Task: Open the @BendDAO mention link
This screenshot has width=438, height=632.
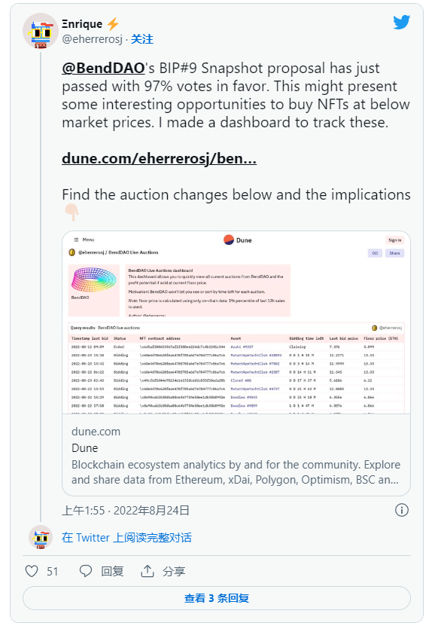Action: tap(103, 68)
